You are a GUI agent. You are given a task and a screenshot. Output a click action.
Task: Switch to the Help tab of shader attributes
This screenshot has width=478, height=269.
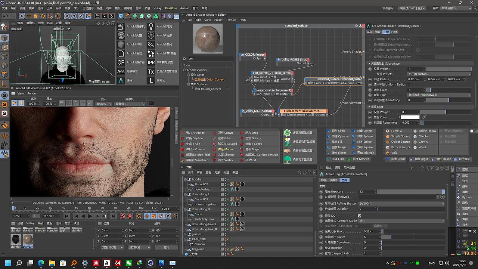[394, 32]
